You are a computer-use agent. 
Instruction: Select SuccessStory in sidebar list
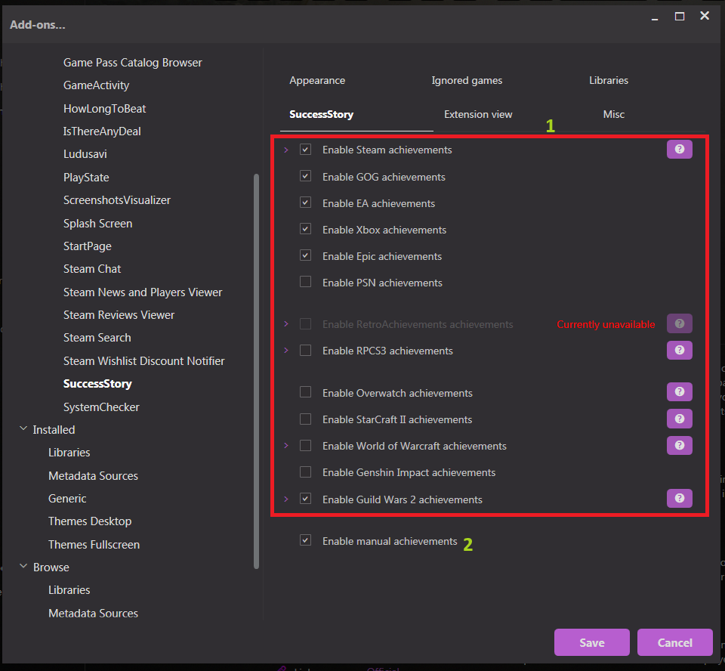[x=97, y=384]
